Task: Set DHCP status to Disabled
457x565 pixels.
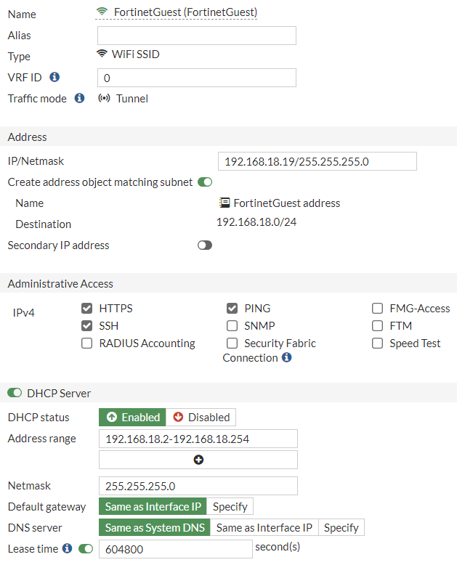Action: pyautogui.click(x=201, y=418)
